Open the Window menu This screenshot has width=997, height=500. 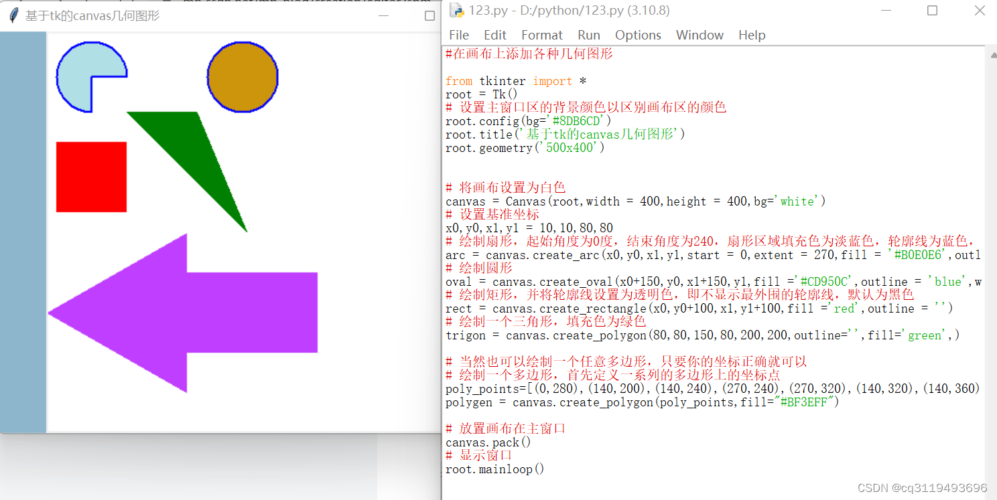click(x=700, y=35)
